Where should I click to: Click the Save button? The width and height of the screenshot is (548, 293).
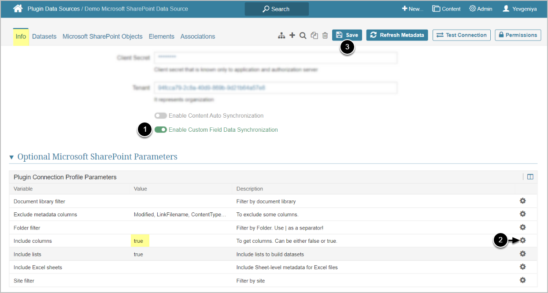347,35
